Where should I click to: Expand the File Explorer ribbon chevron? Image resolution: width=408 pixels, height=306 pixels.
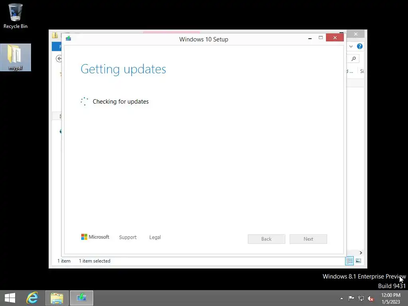[351, 46]
